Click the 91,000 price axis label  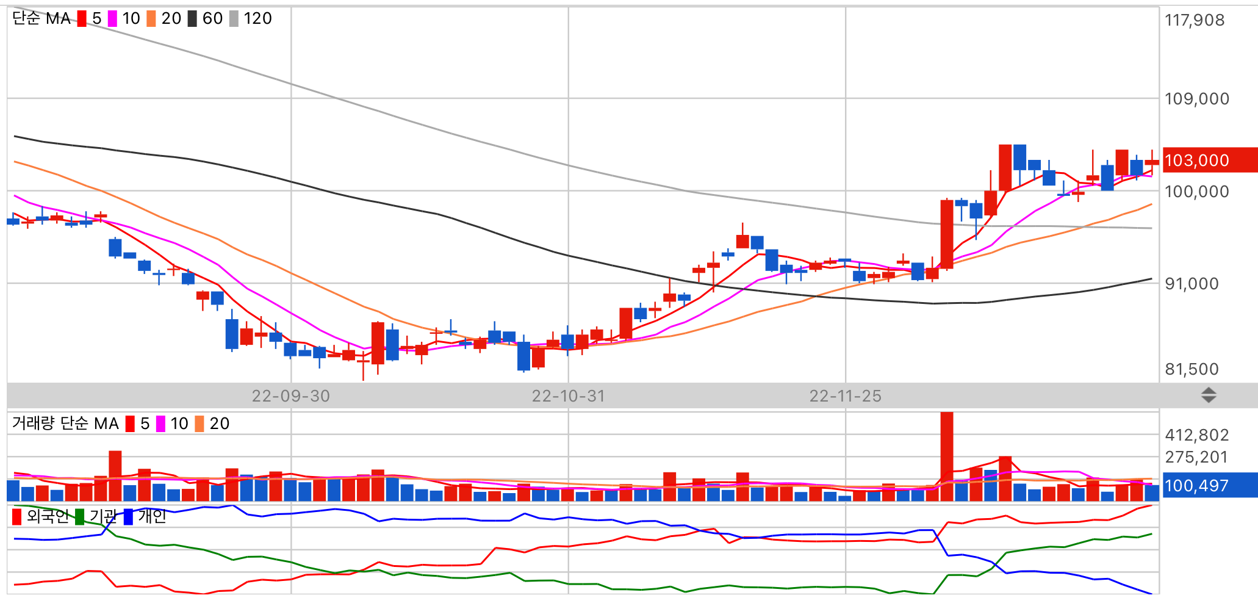pyautogui.click(x=1192, y=284)
